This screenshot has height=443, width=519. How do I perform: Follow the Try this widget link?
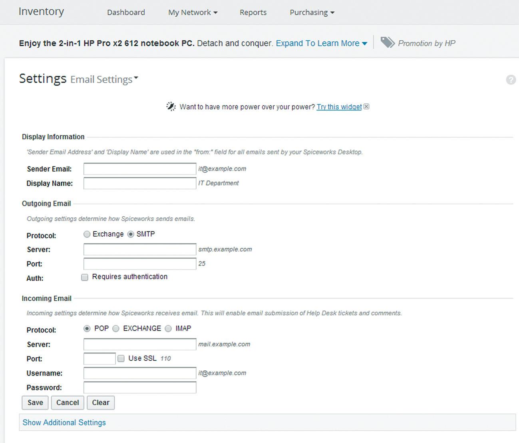click(x=339, y=107)
